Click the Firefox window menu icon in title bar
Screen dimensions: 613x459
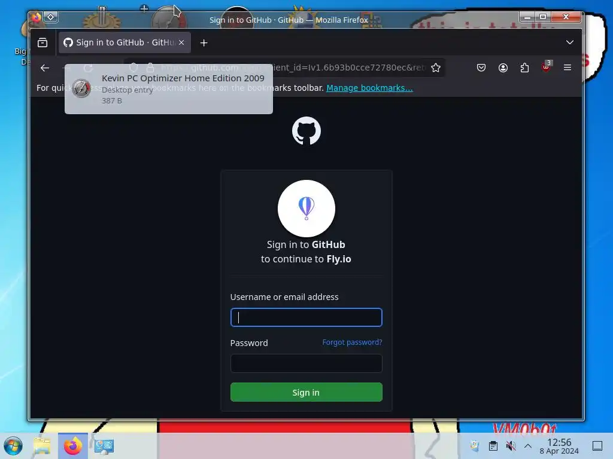click(x=37, y=17)
